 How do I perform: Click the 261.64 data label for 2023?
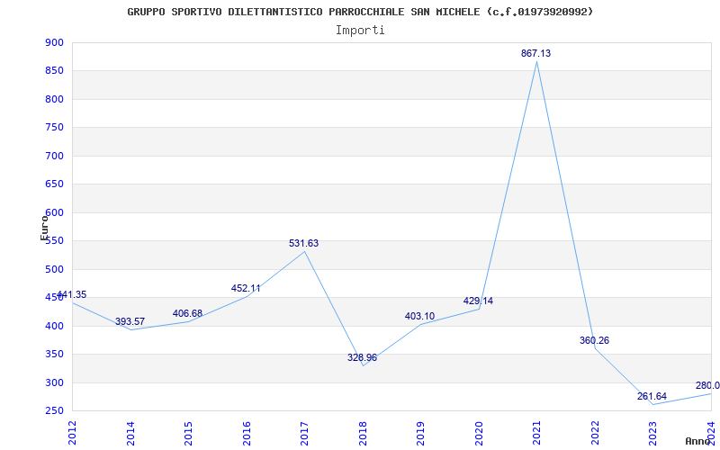(652, 396)
